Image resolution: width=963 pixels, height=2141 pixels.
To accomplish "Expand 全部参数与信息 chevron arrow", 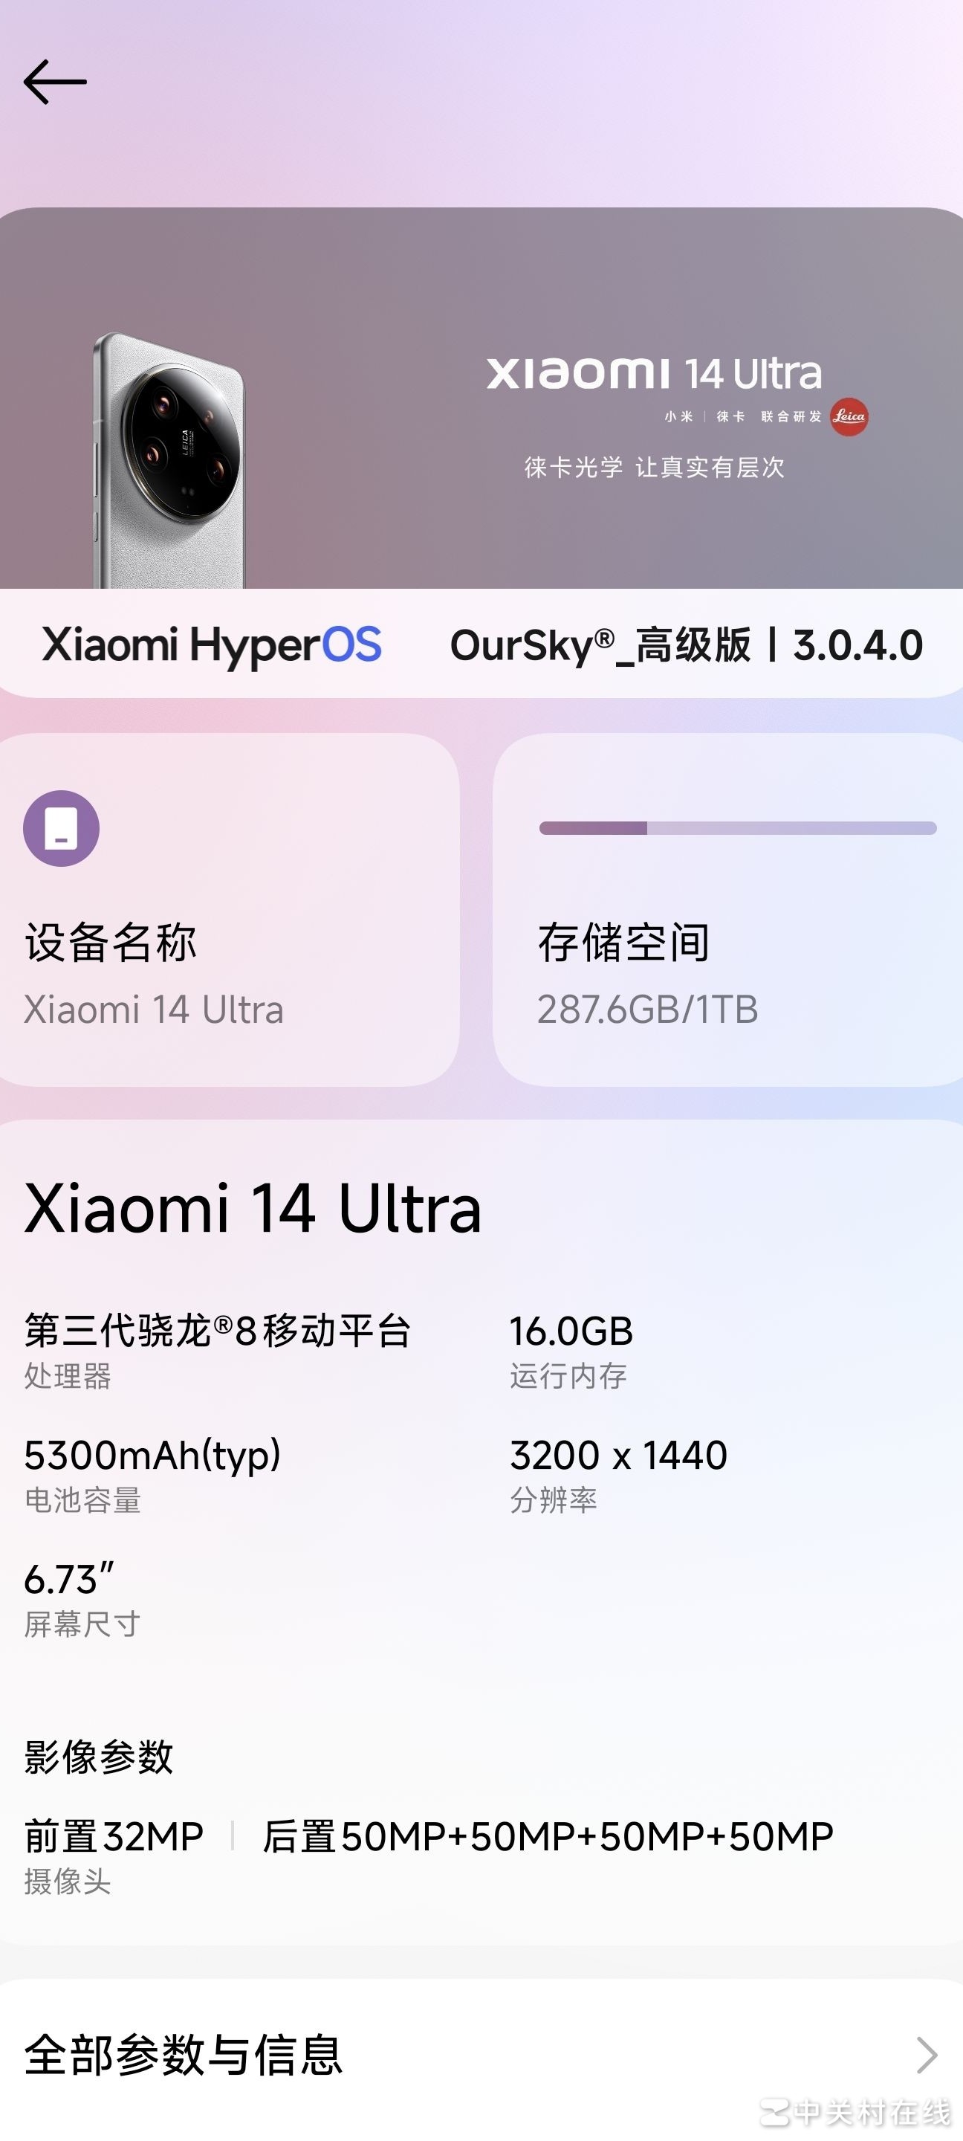I will (926, 2055).
